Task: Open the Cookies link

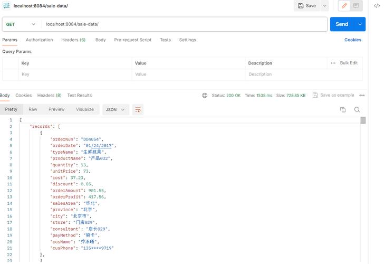Action: click(353, 40)
